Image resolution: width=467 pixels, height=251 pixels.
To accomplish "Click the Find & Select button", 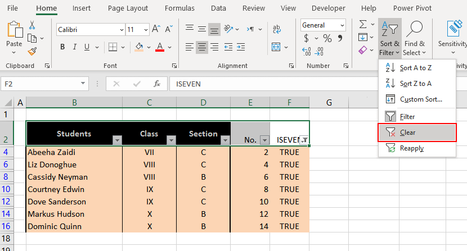I will point(414,38).
